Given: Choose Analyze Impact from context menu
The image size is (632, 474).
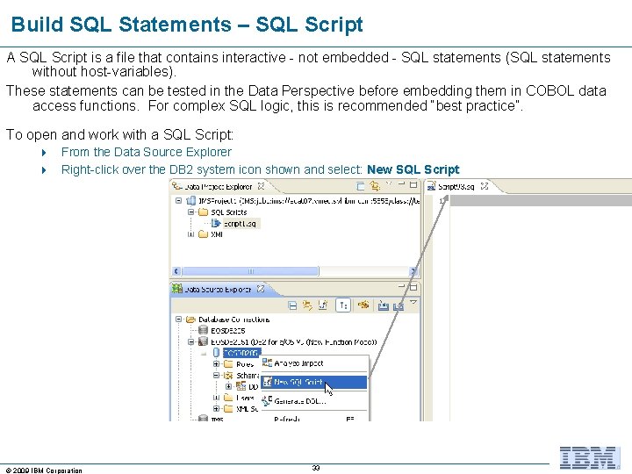Looking at the screenshot, I should click(315, 363).
